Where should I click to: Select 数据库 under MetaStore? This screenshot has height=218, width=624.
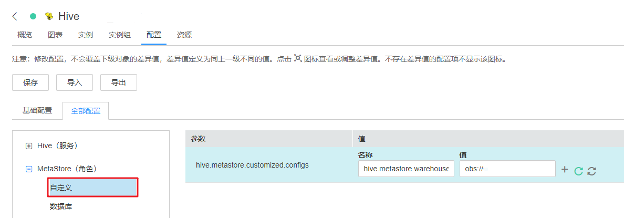coord(61,206)
